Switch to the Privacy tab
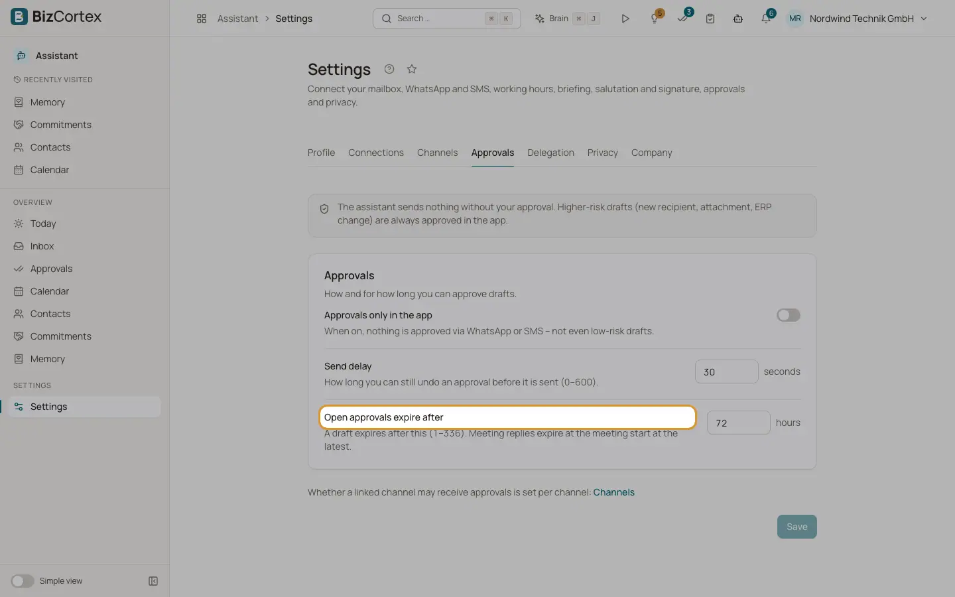This screenshot has width=955, height=597. [x=602, y=153]
